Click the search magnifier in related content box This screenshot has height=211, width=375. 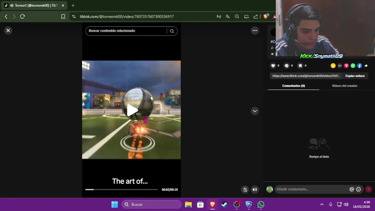pyautogui.click(x=172, y=31)
